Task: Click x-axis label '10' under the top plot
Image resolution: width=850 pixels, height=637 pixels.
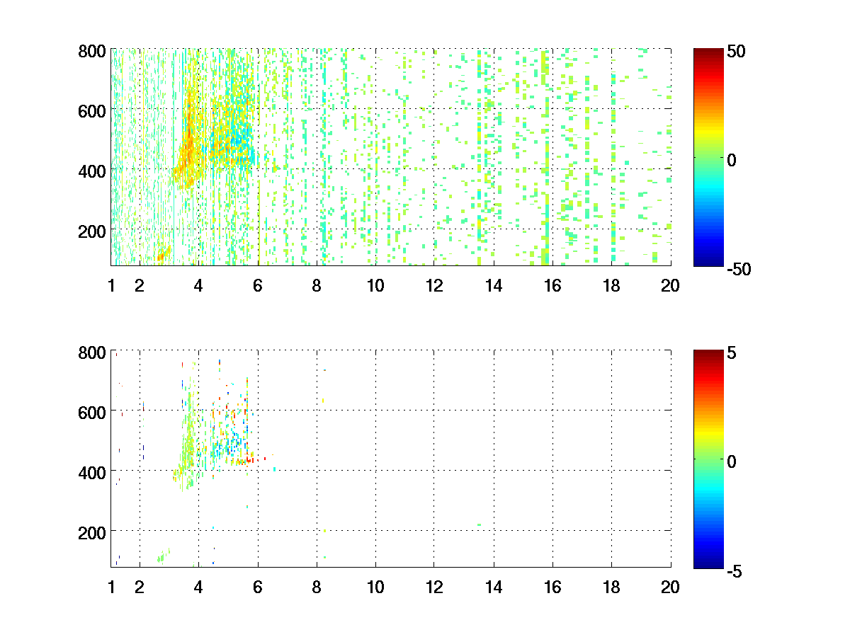Action: (x=375, y=286)
